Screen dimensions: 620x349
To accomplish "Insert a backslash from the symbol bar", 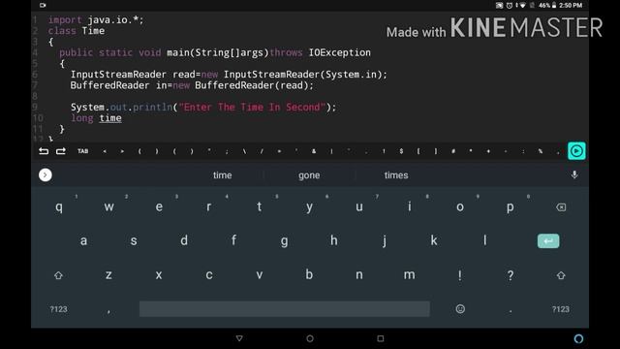I will [244, 151].
